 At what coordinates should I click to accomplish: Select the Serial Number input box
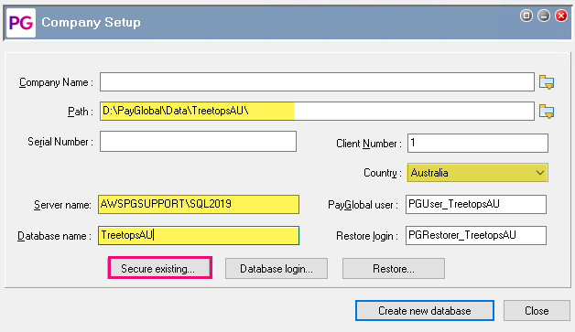[x=198, y=142]
